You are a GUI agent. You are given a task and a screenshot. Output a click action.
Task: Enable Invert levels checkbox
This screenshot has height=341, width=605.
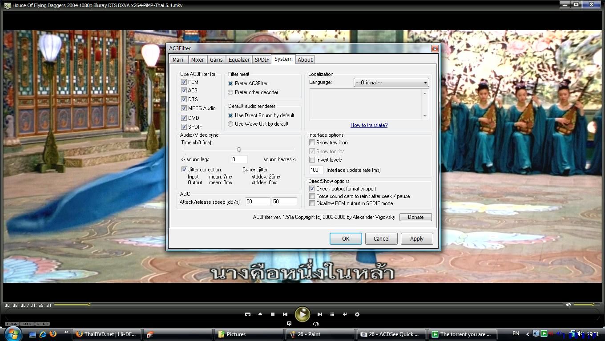tap(312, 160)
